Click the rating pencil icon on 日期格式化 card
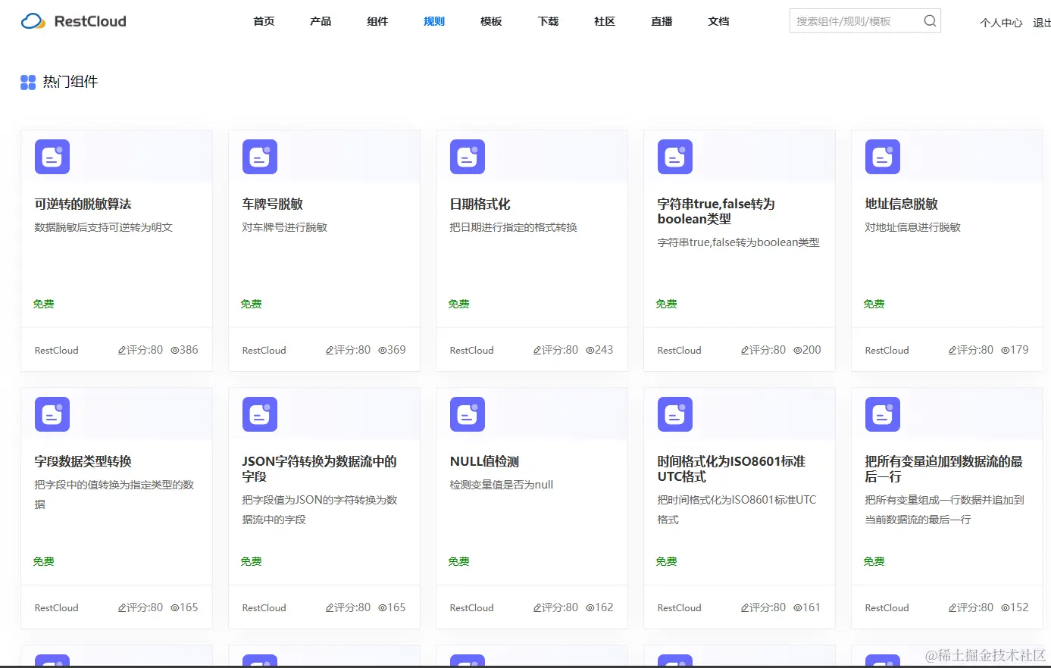Viewport: 1051px width, 668px height. 537,350
